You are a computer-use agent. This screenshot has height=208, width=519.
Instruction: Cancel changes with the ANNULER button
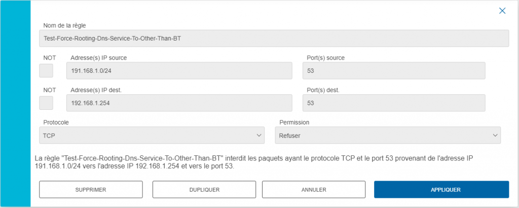(x=314, y=189)
